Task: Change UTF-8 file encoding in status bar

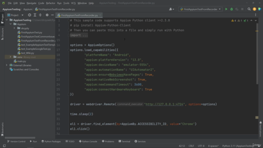Action: point(201,146)
